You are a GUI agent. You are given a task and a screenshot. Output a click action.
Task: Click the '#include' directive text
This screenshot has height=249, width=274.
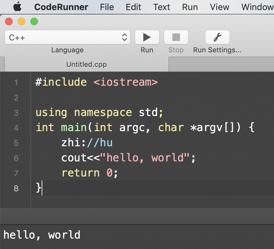click(61, 82)
